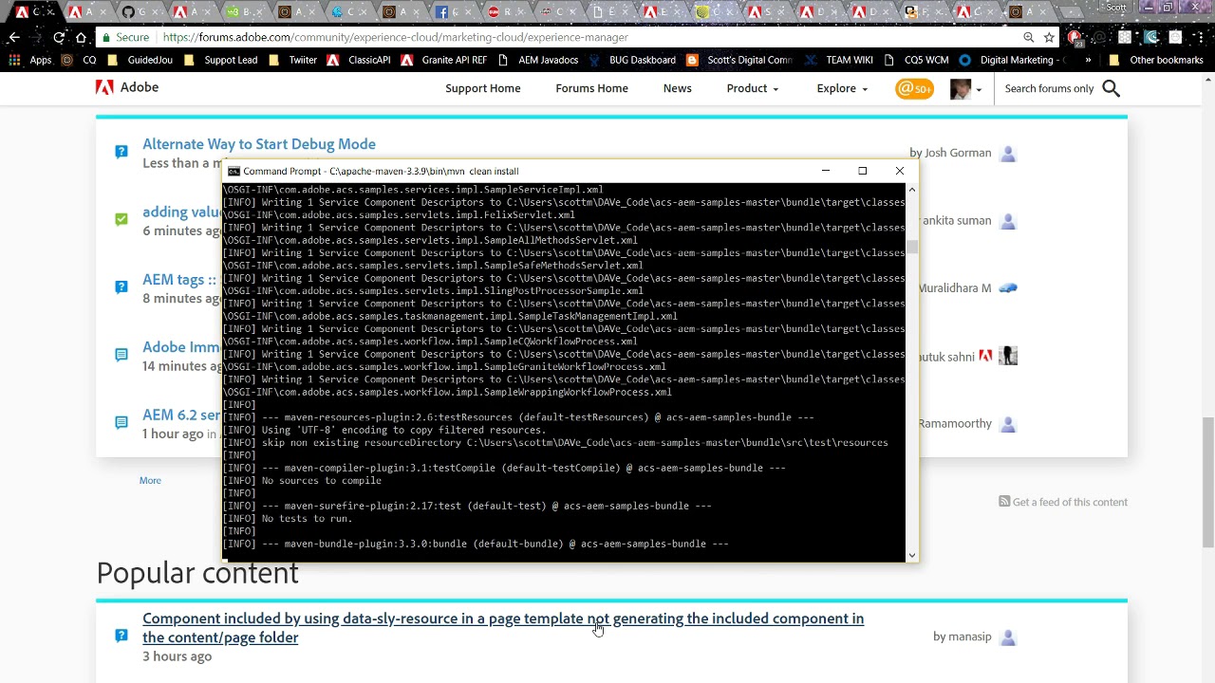
Task: Open the ClassicAPI bookmark
Action: pyautogui.click(x=359, y=60)
